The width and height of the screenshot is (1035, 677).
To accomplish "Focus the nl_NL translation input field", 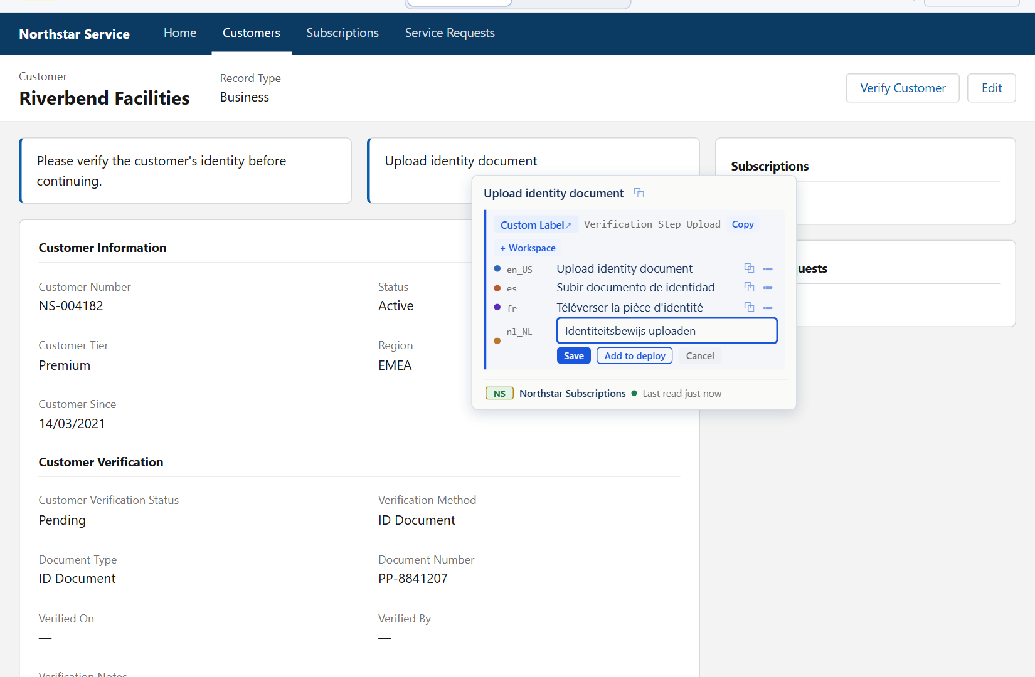I will click(x=667, y=330).
